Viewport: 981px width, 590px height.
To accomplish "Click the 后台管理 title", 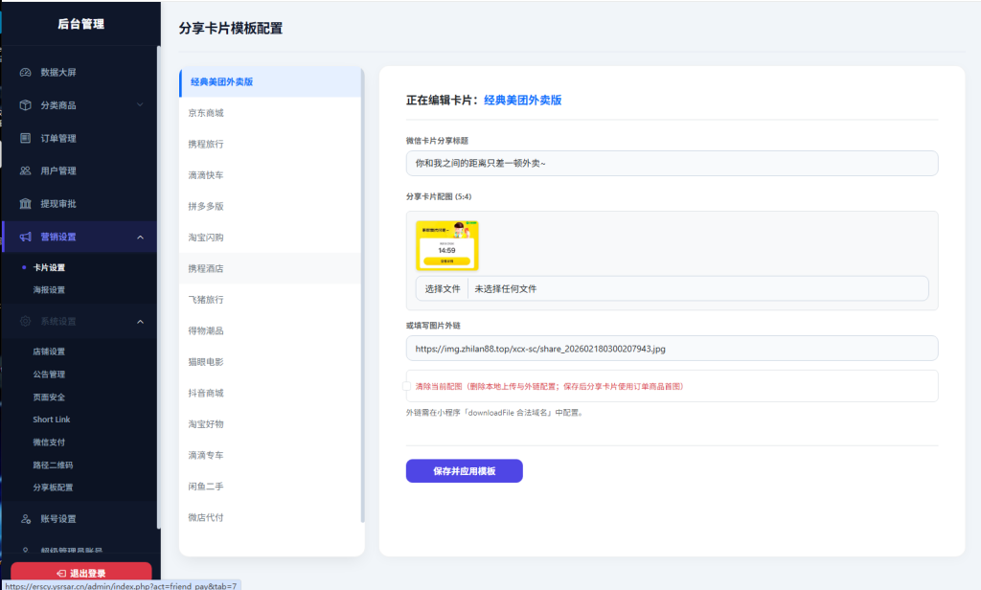I will [80, 24].
